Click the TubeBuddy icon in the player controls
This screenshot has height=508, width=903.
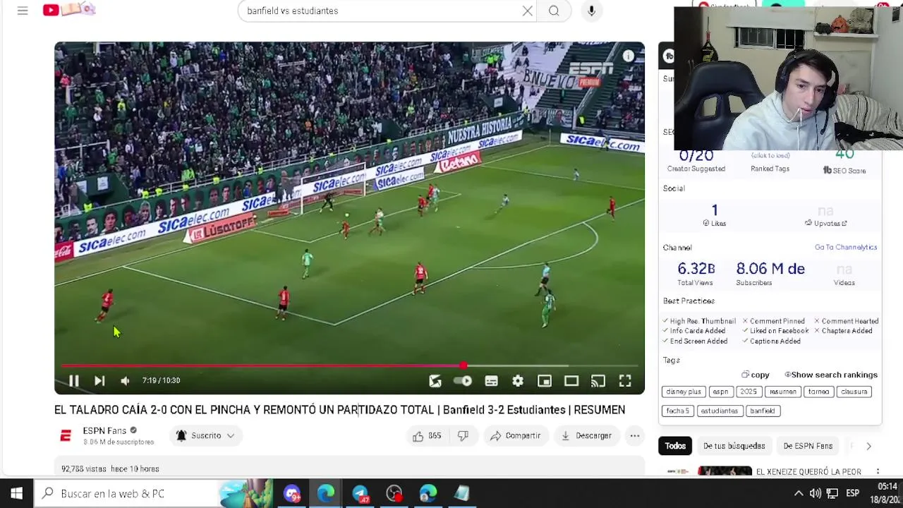pos(435,381)
